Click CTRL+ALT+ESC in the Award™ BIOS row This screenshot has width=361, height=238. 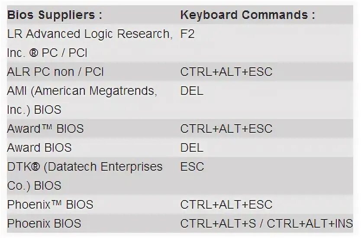[226, 128]
